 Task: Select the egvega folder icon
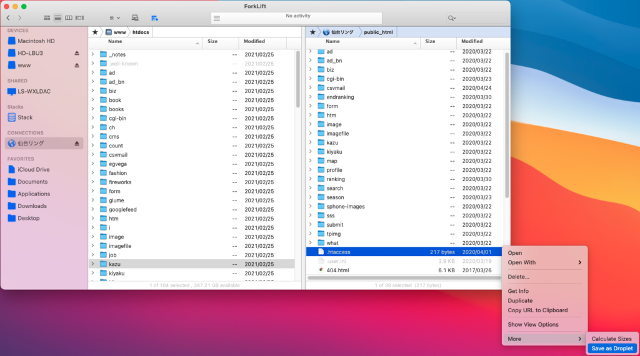click(x=104, y=164)
